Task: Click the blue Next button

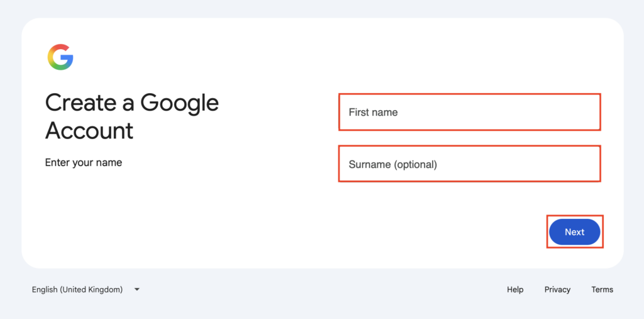Action: coord(575,232)
